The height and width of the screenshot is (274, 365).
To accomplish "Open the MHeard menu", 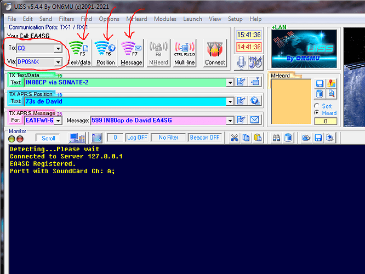I will 136,19.
